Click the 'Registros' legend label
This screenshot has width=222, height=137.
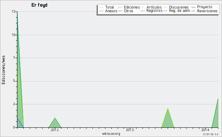click(x=154, y=11)
